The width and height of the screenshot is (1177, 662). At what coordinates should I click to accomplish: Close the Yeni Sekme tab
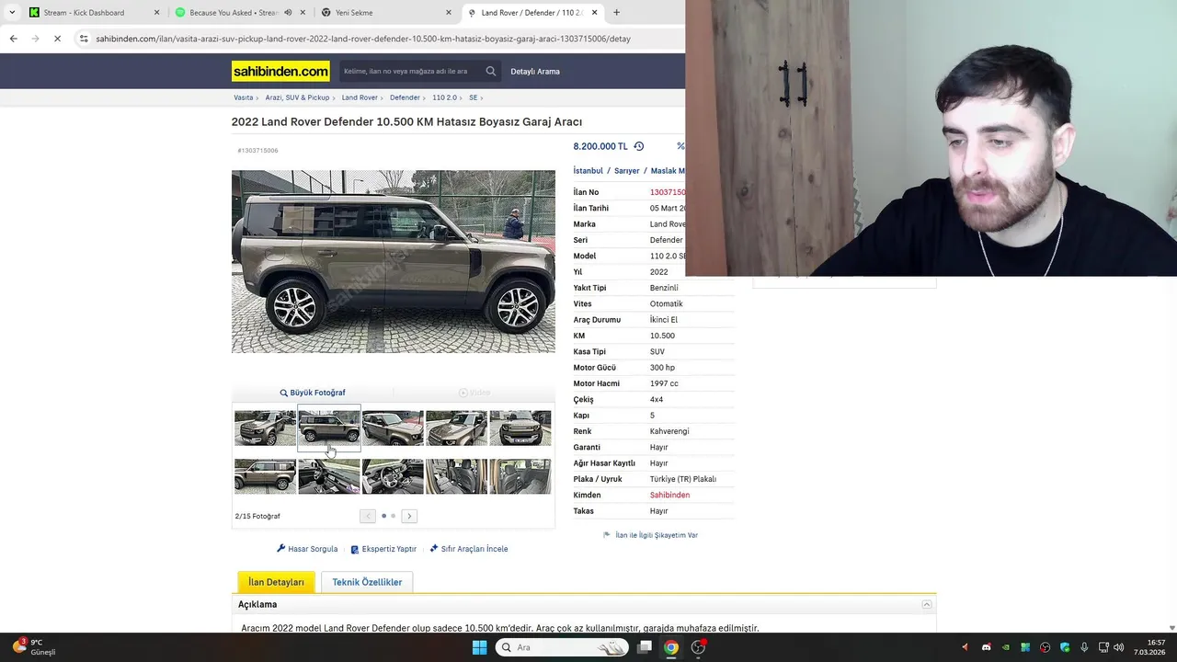pyautogui.click(x=449, y=13)
